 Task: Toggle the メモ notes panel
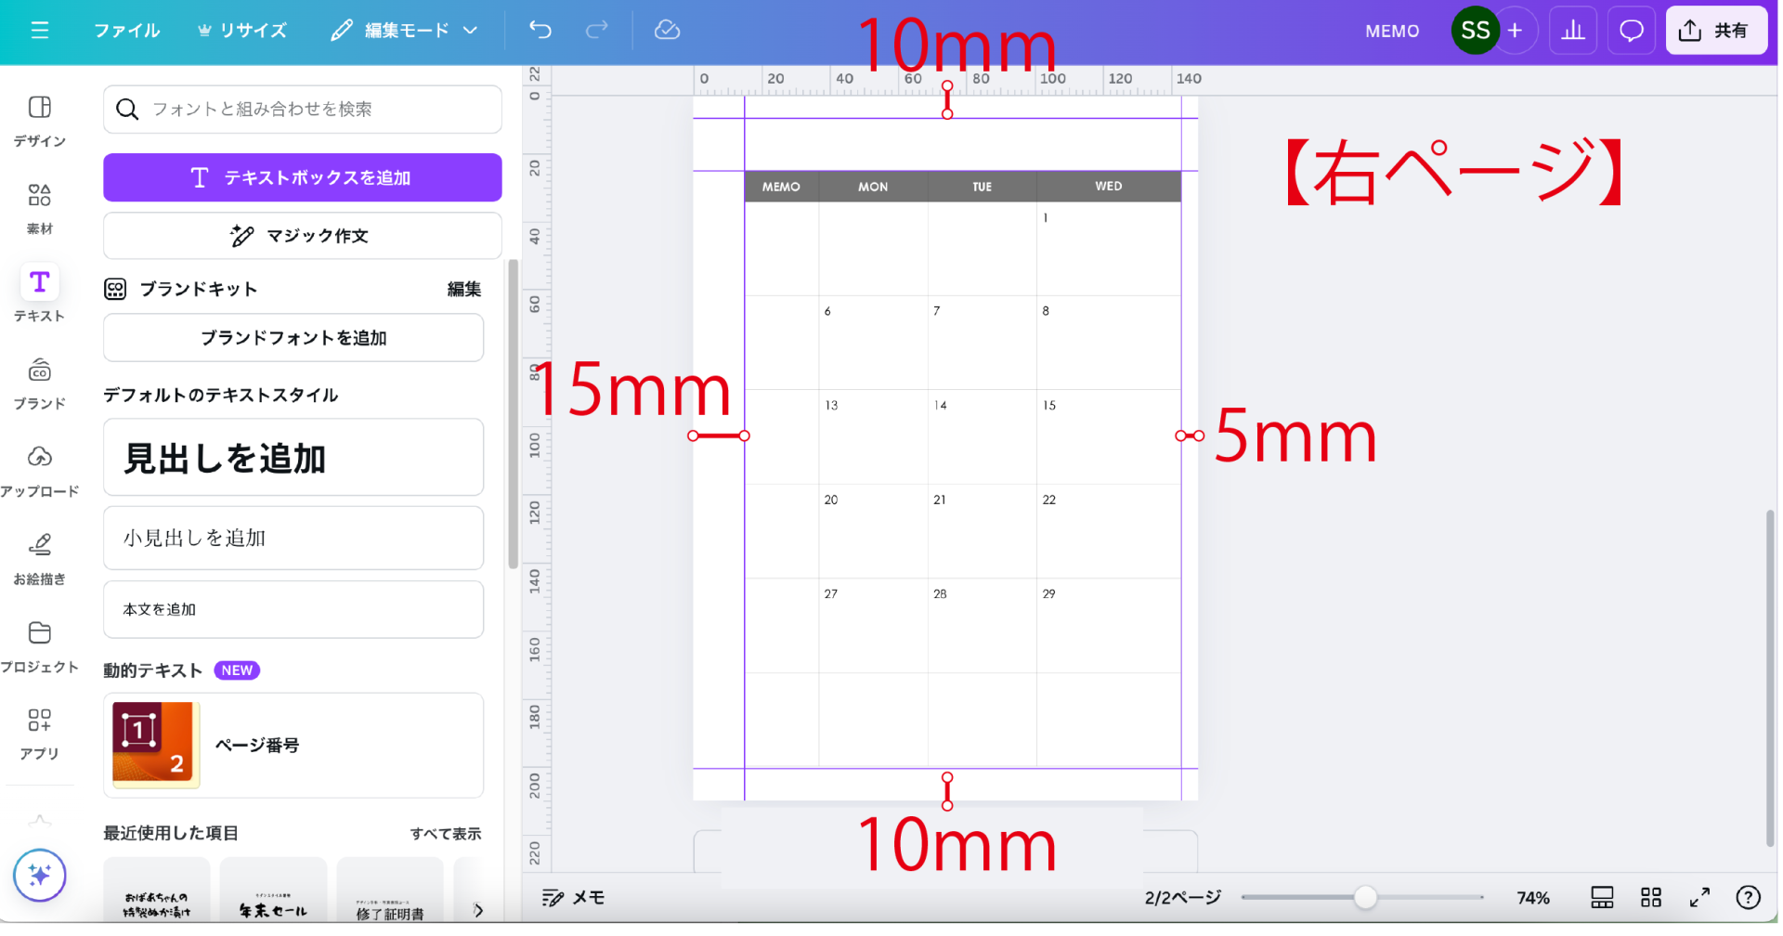pos(574,897)
